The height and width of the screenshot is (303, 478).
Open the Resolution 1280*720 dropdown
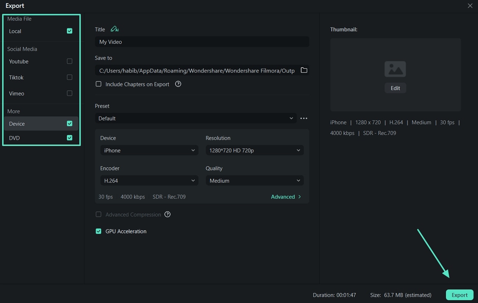click(x=254, y=150)
